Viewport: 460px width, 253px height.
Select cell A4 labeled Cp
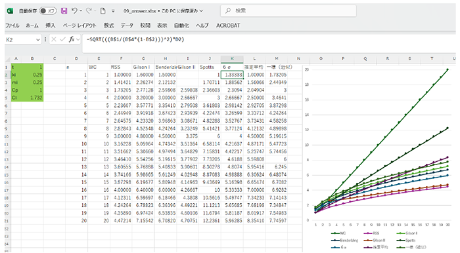(x=16, y=90)
